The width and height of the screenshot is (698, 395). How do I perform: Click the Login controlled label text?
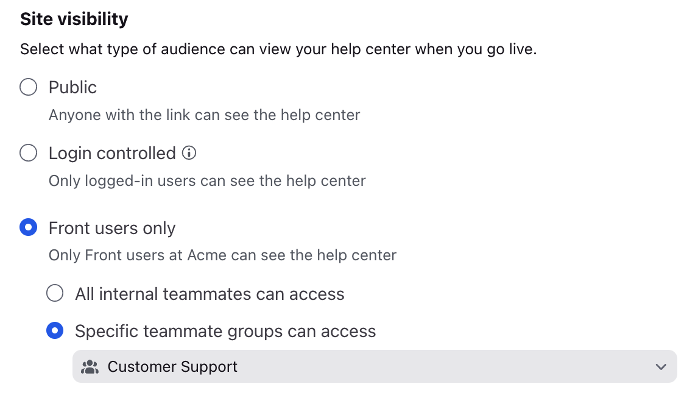(112, 153)
